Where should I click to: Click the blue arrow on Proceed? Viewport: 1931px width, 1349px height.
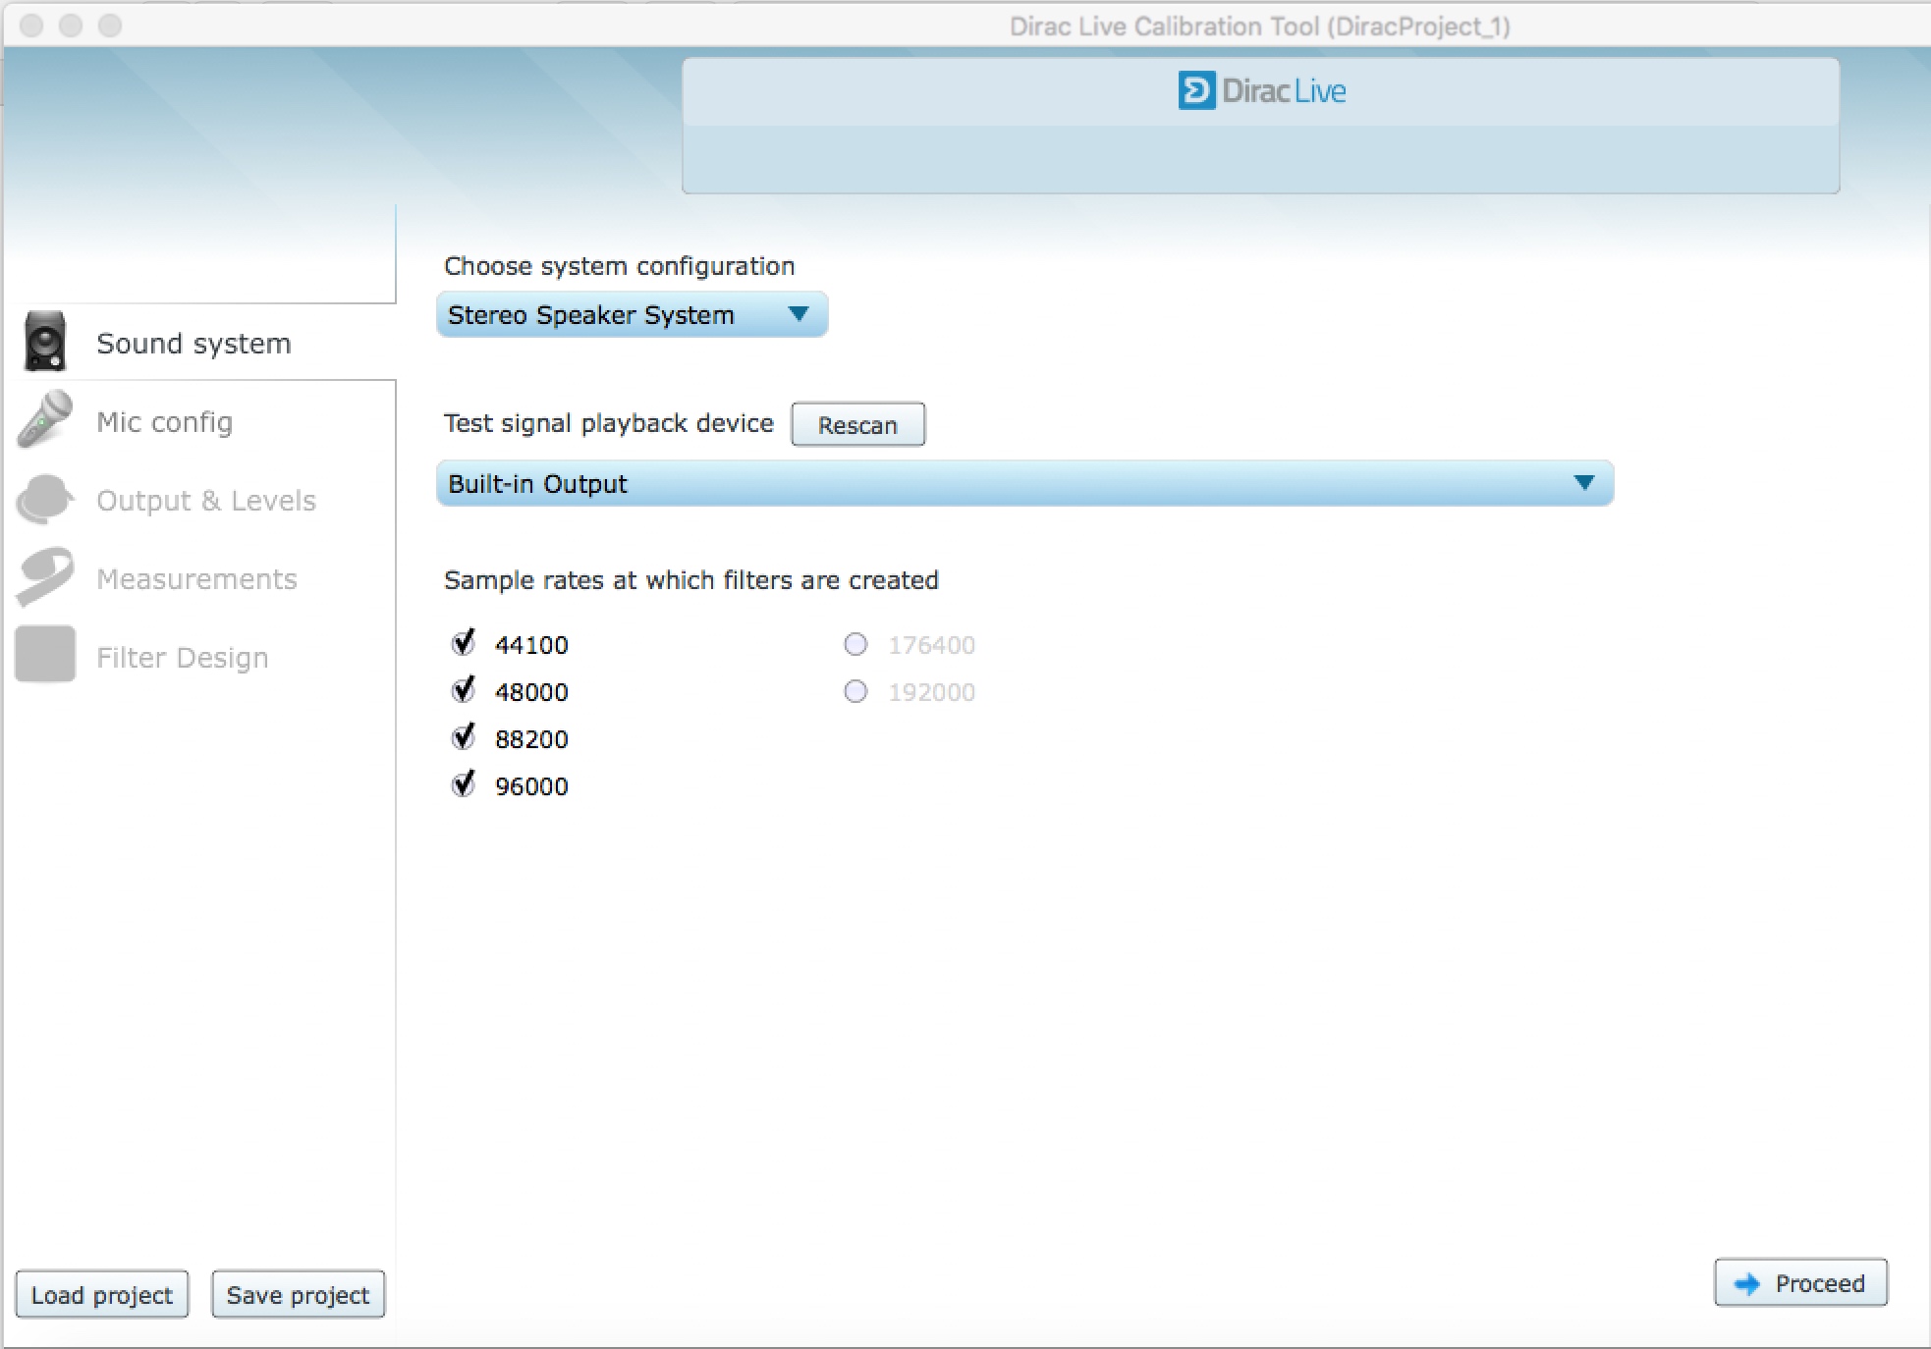[1747, 1283]
